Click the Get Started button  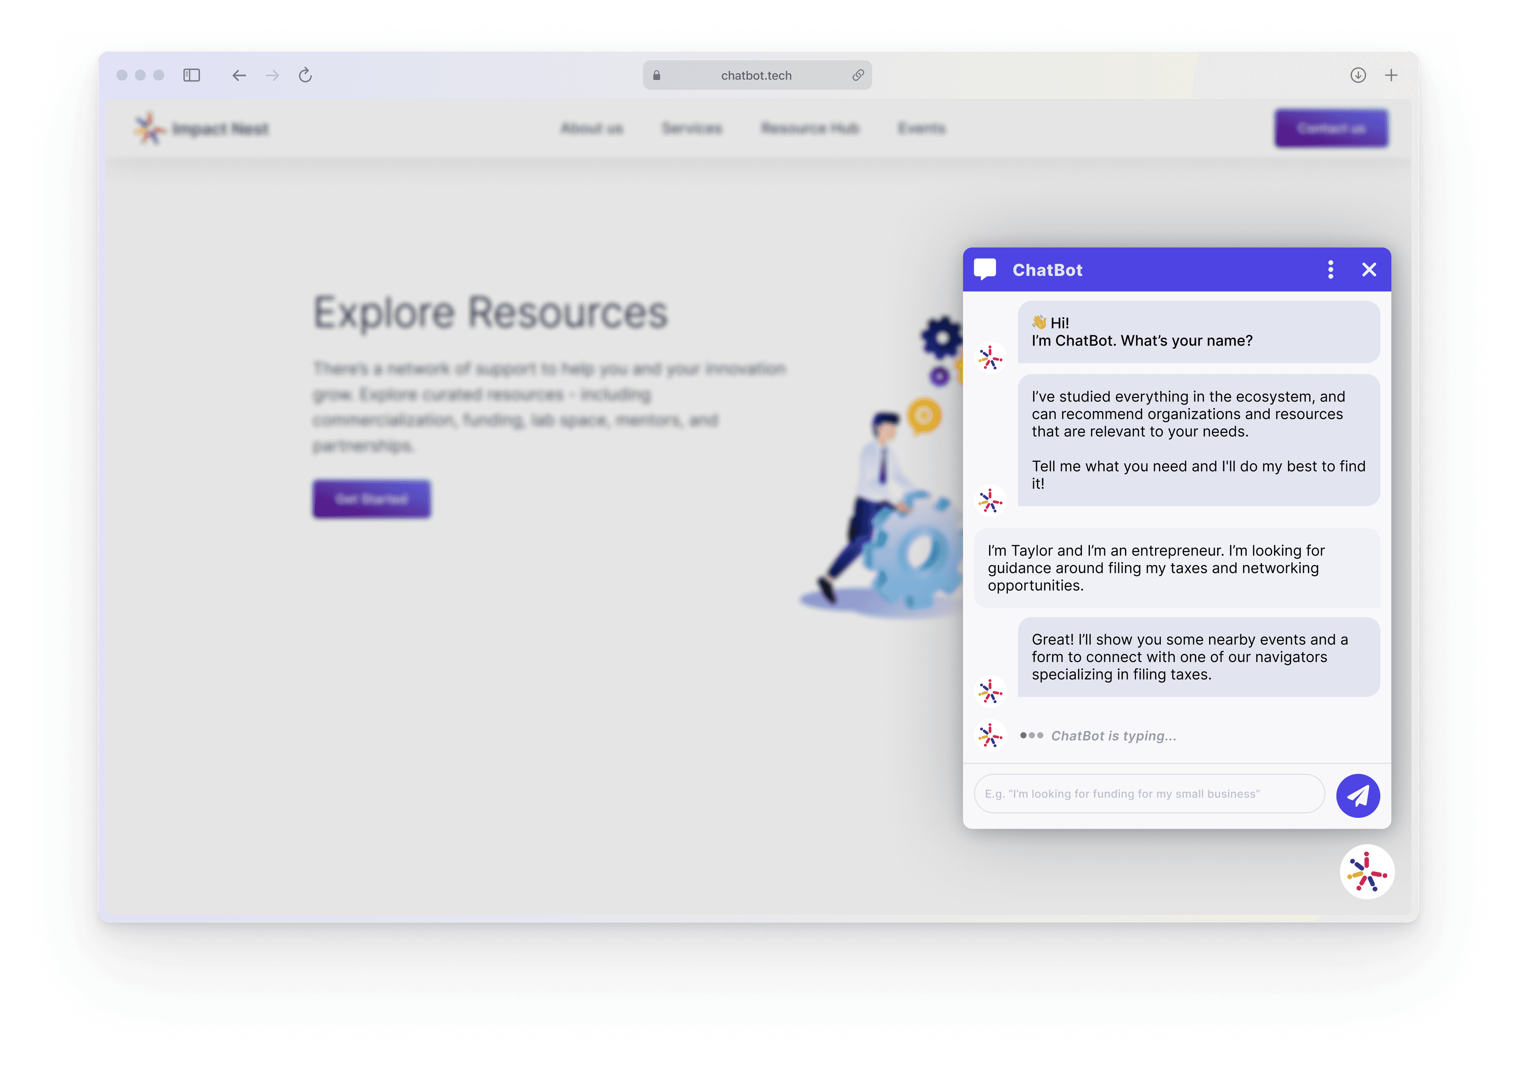[371, 499]
